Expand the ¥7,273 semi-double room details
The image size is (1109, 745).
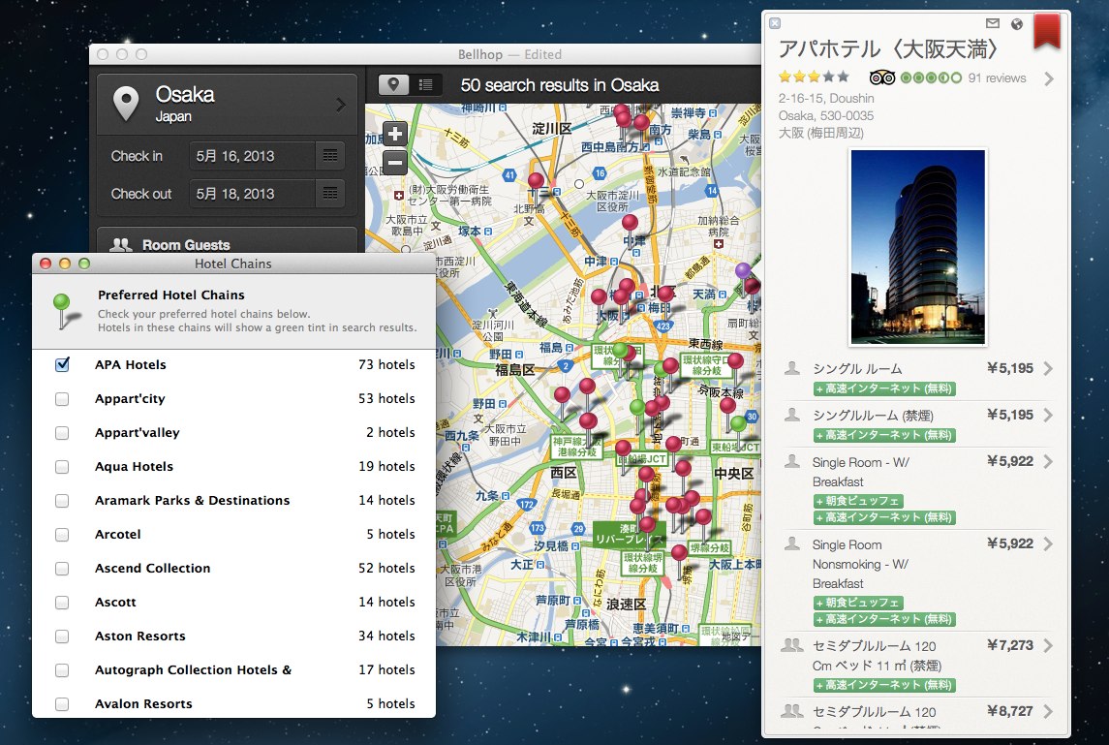[1048, 646]
